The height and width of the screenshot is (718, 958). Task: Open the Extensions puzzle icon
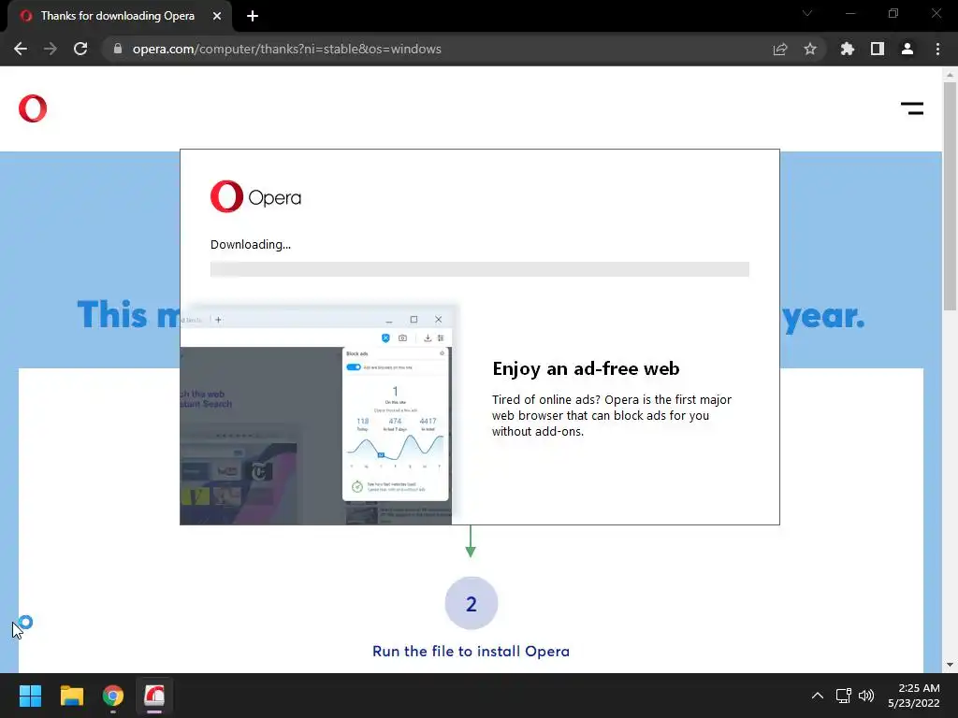coord(847,49)
